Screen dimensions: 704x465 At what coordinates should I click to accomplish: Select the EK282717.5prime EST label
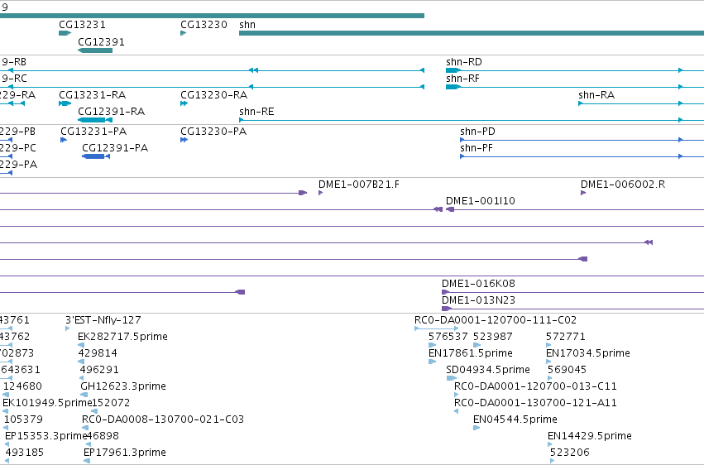[122, 337]
